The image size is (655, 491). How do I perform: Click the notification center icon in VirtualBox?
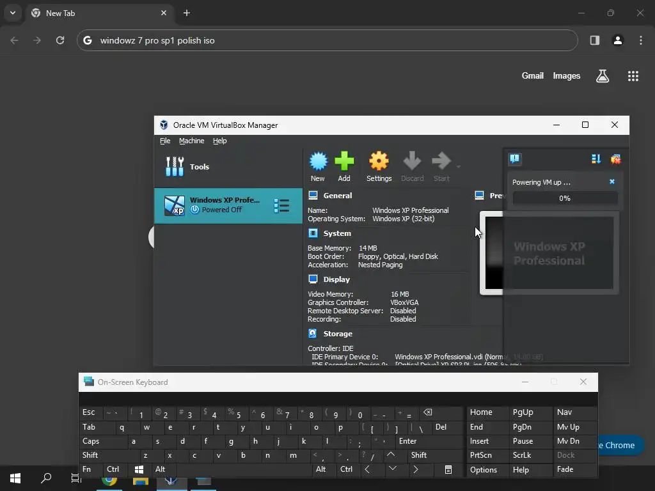[x=515, y=159]
